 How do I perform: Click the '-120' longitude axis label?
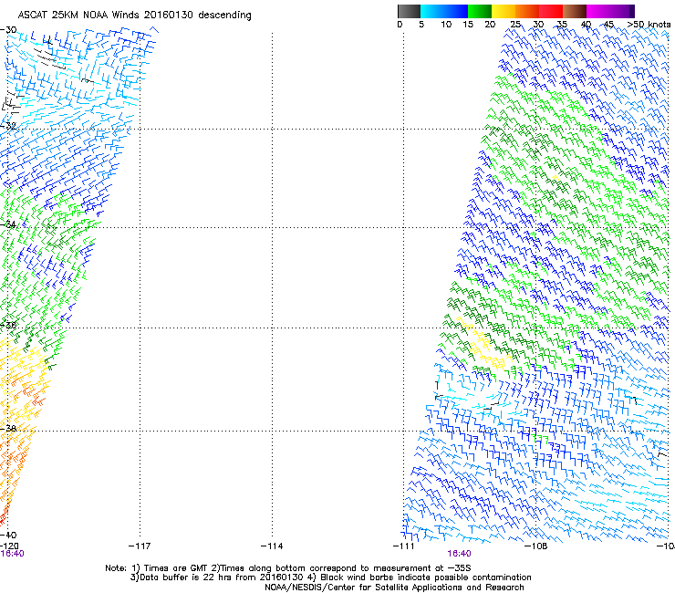tap(9, 546)
